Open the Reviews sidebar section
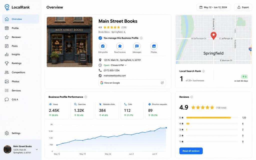Image resolution: width=256 pixels, height=160 pixels. 20,37
